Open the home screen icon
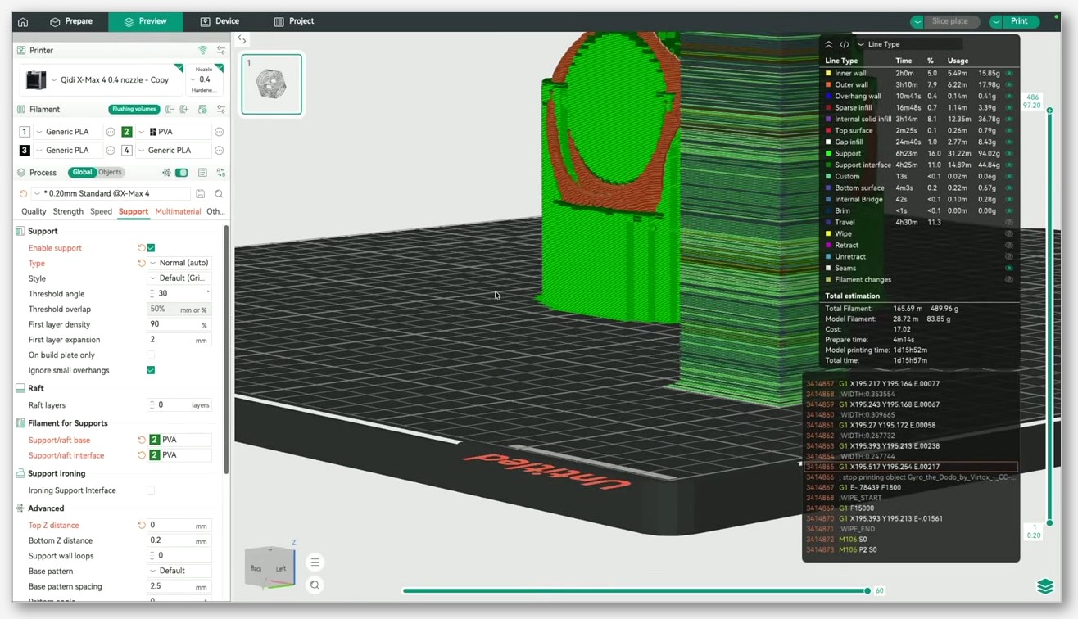The width and height of the screenshot is (1078, 619). click(x=23, y=21)
